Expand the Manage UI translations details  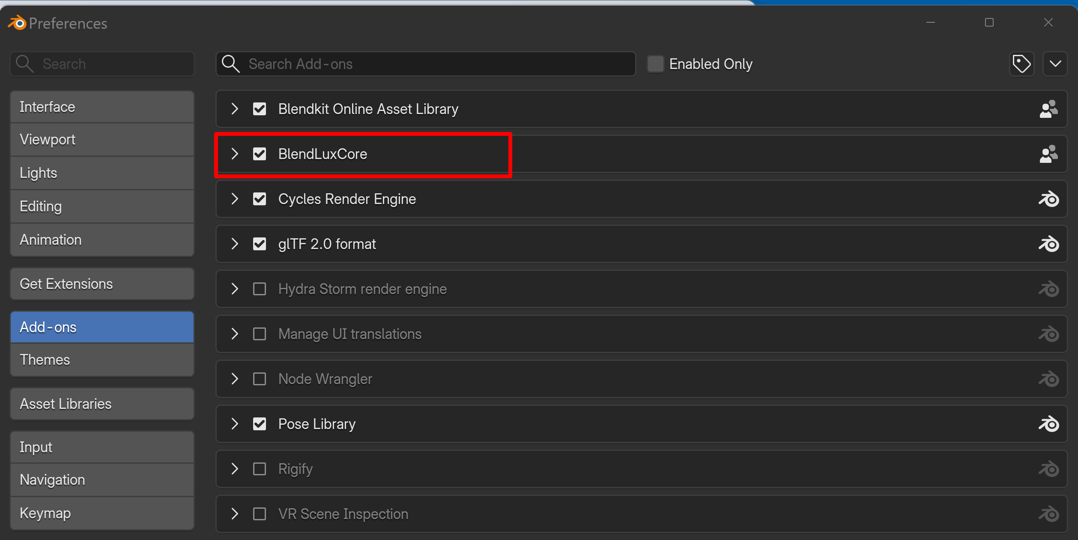[x=235, y=334]
